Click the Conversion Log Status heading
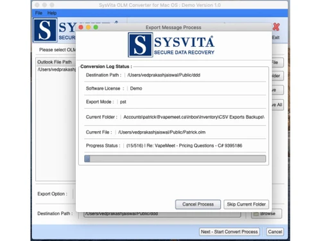Screen dimensions: 321x241 pos(106,67)
